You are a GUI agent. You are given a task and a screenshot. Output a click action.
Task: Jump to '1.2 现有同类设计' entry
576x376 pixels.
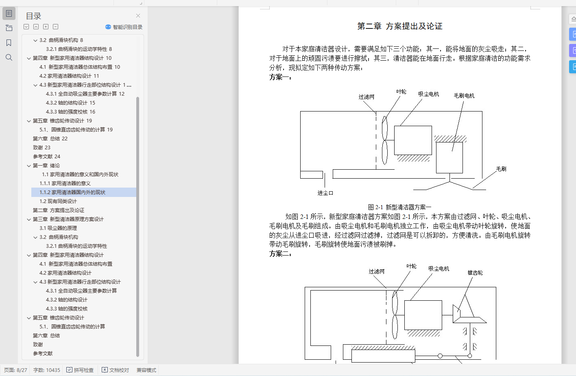(58, 201)
